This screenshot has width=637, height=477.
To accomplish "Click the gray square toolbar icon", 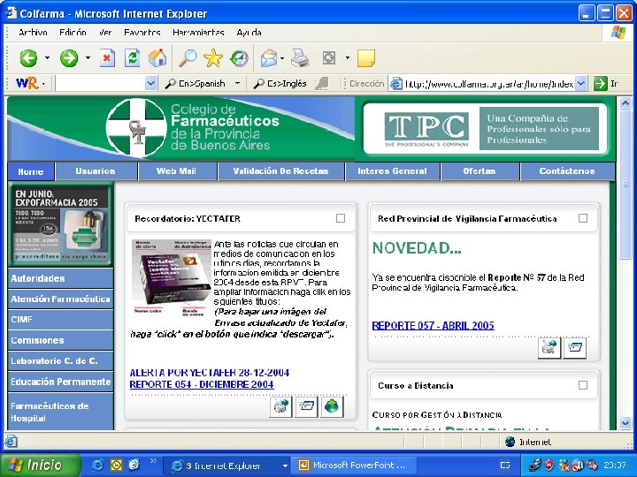I will point(328,58).
